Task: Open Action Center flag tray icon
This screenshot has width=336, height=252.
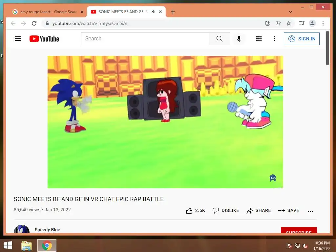Action: 289,245
